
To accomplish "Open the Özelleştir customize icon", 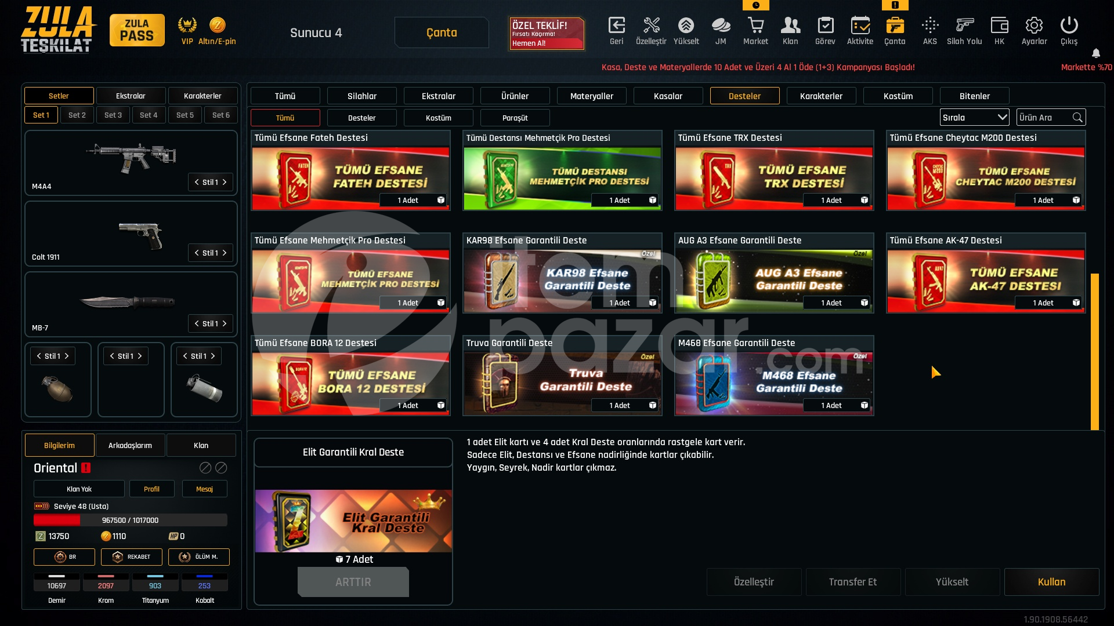I will (x=651, y=26).
